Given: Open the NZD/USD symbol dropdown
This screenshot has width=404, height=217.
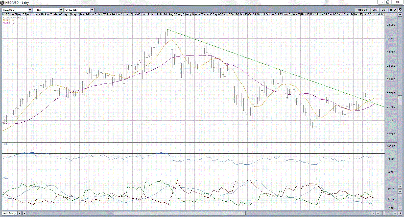Looking at the screenshot, I should coord(30,10).
